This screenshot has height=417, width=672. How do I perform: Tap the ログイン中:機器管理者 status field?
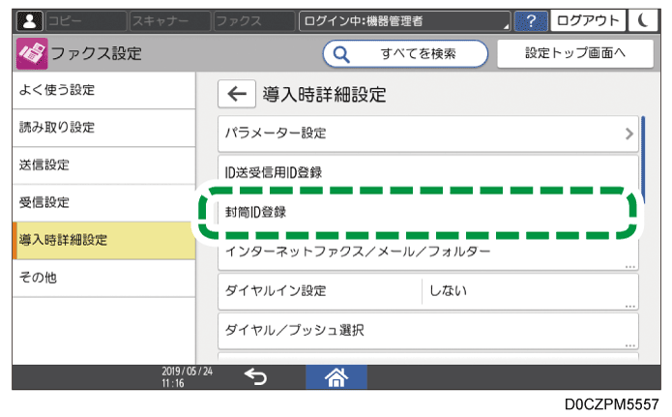pyautogui.click(x=404, y=20)
